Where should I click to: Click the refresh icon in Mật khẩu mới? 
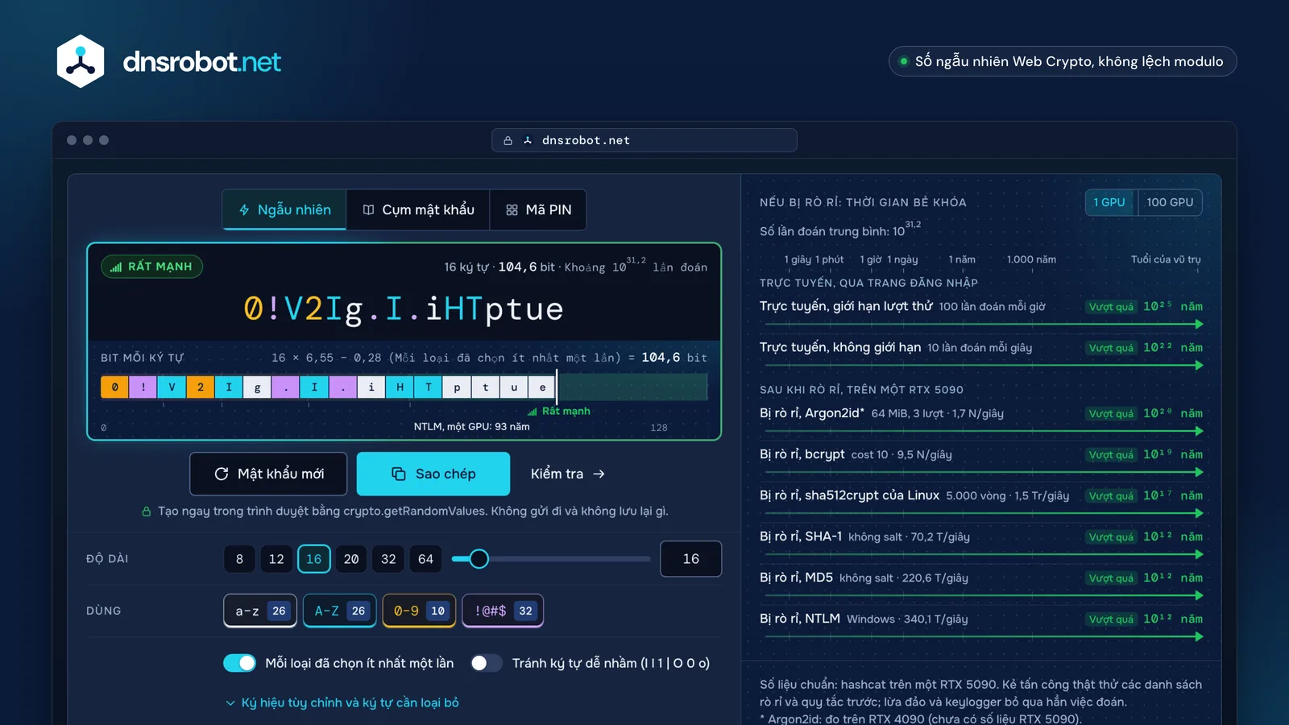click(x=222, y=474)
